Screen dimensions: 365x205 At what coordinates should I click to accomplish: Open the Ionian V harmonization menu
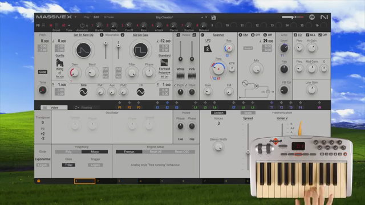[282, 118]
